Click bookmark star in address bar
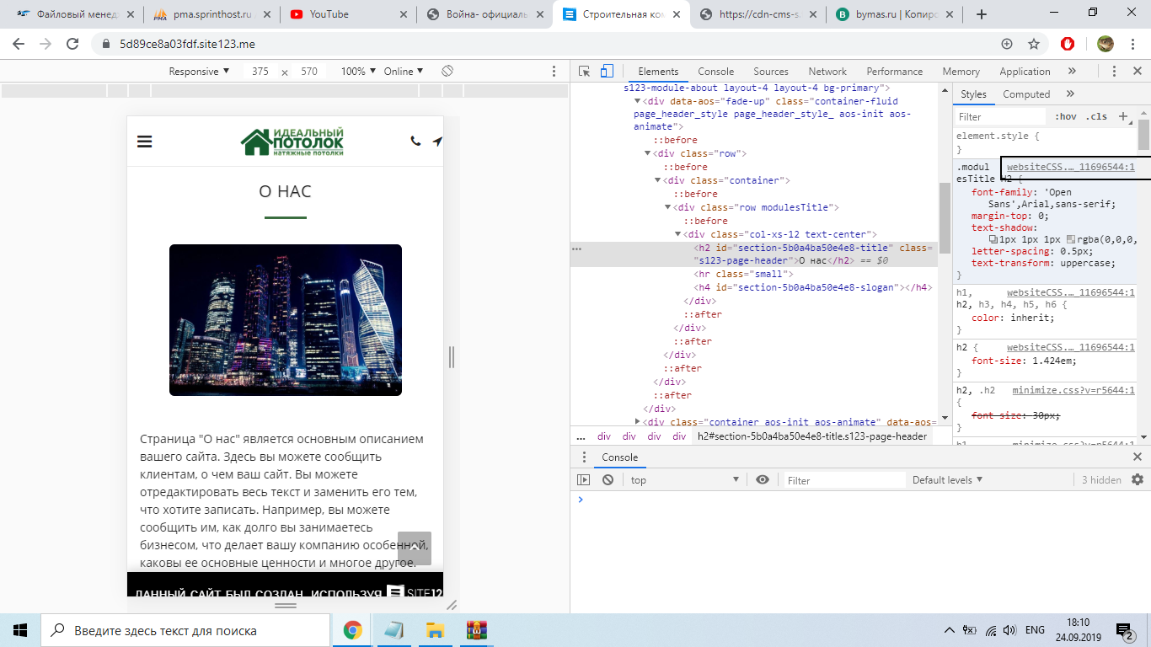The height and width of the screenshot is (647, 1151). pyautogui.click(x=1034, y=44)
